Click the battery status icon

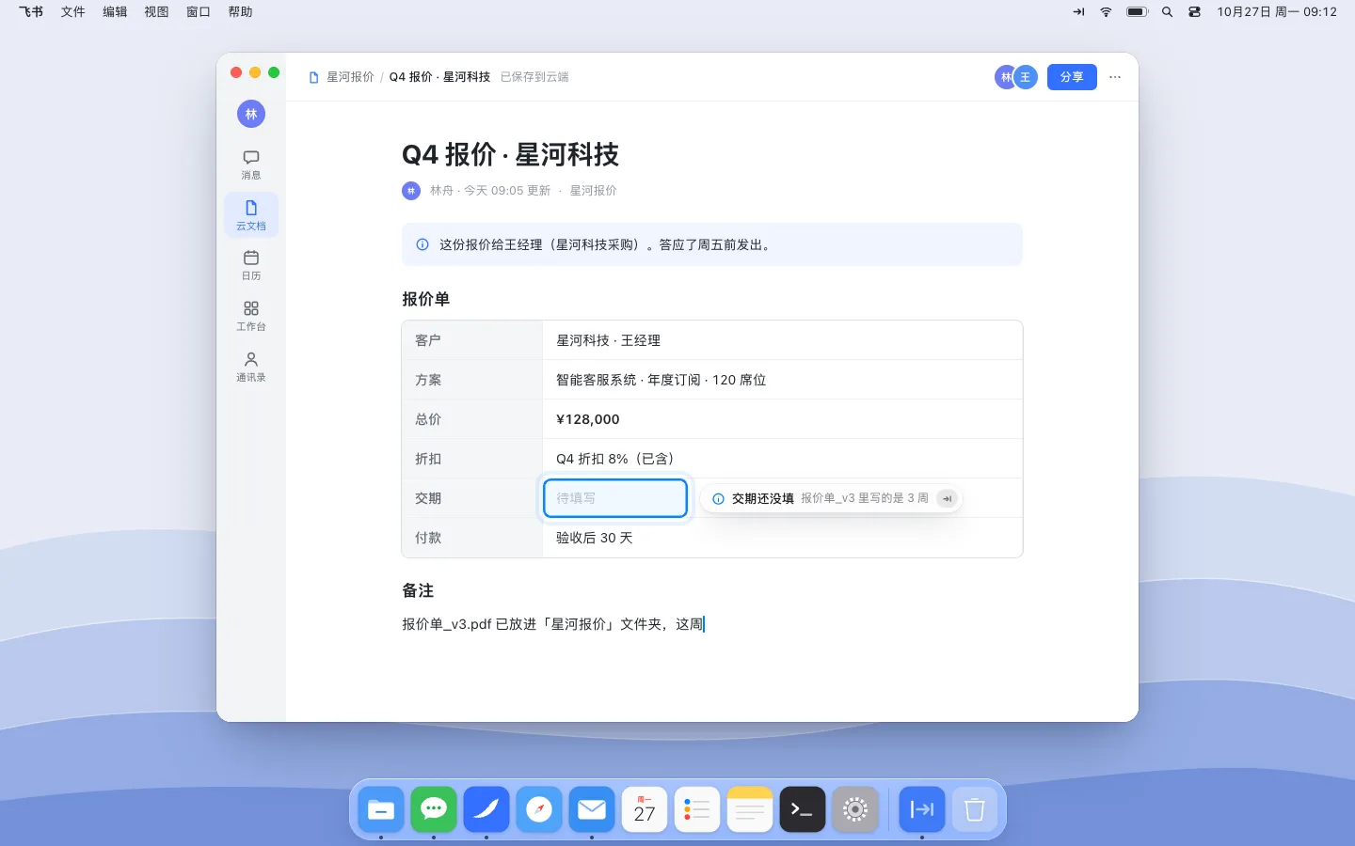point(1138,12)
